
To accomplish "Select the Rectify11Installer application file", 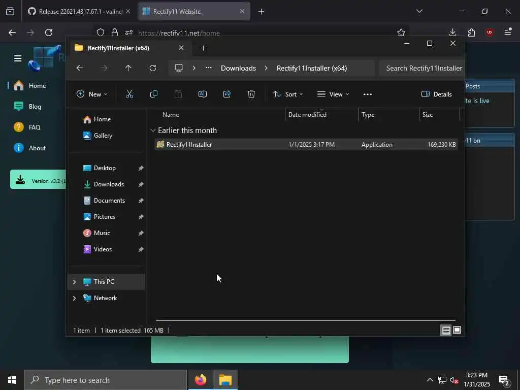I will 306,145.
